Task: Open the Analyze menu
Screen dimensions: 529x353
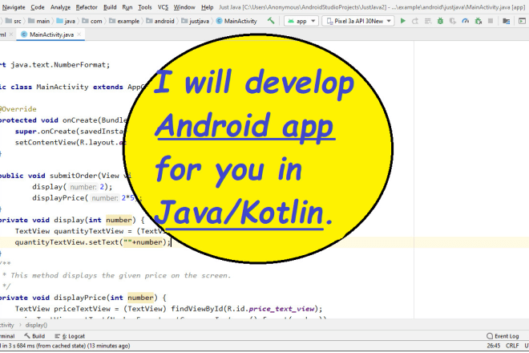Action: point(60,7)
